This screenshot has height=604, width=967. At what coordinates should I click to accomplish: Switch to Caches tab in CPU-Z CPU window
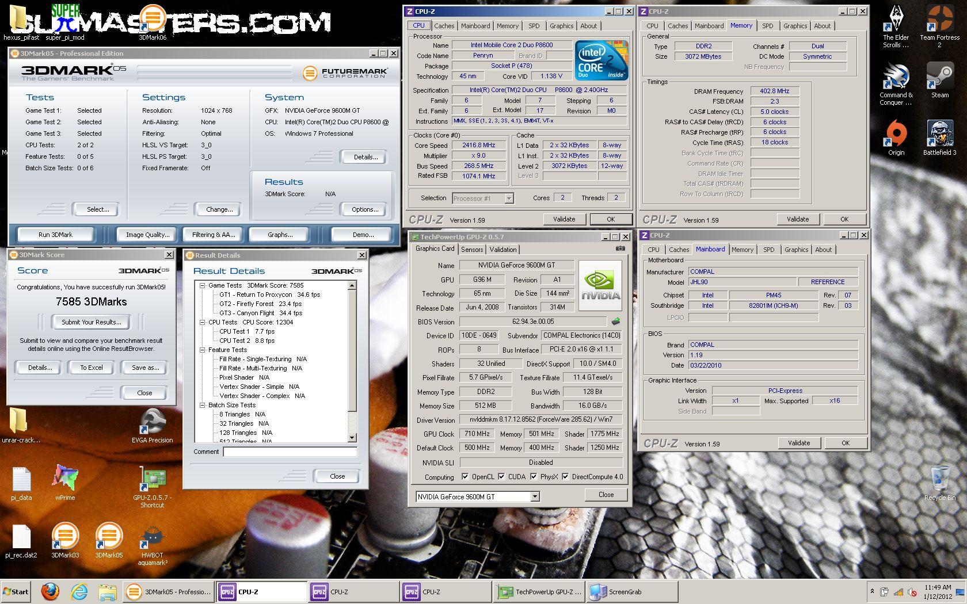(x=444, y=26)
